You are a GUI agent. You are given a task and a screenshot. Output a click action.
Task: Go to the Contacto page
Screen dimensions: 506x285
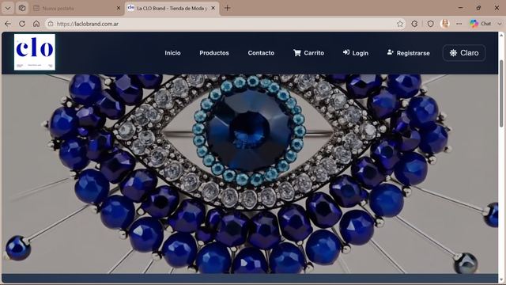tap(261, 53)
